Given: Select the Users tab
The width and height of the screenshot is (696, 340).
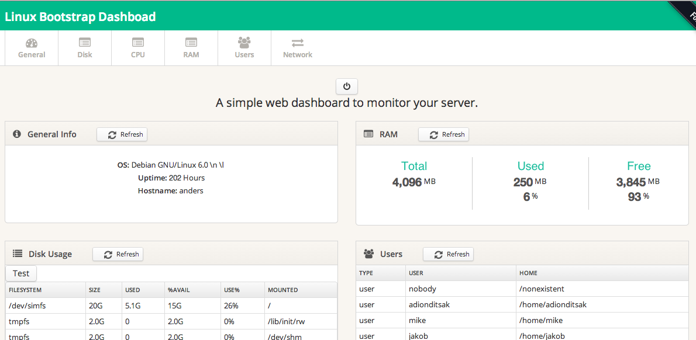Looking at the screenshot, I should click(x=244, y=48).
